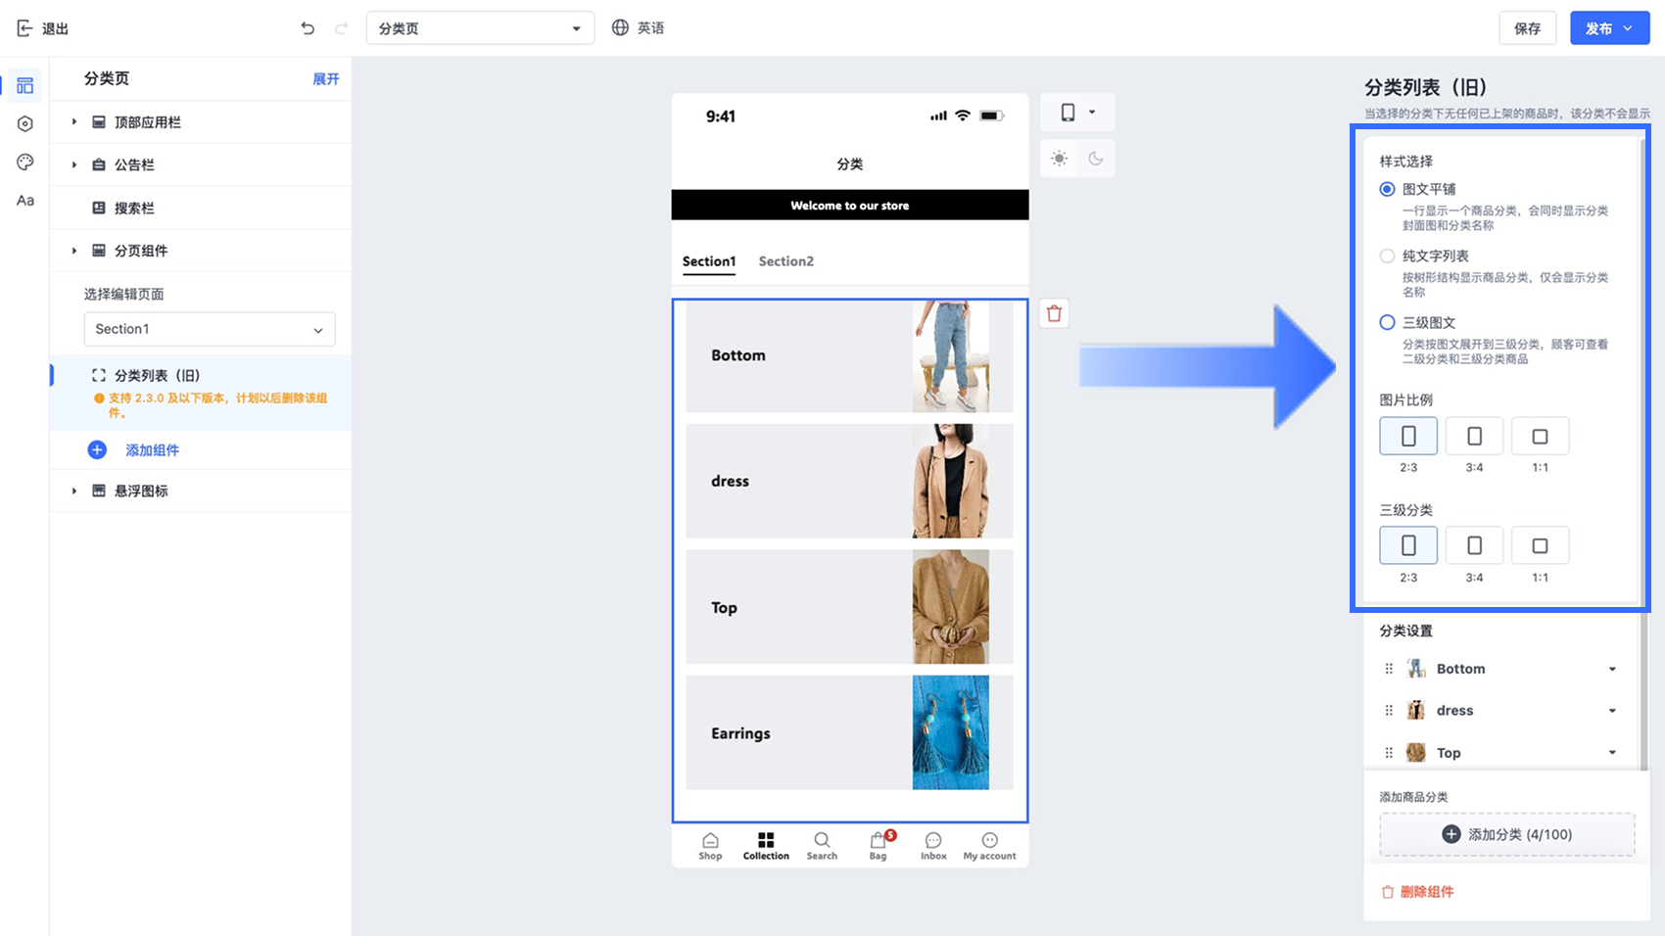Open the color palette sidebar icon

click(25, 162)
